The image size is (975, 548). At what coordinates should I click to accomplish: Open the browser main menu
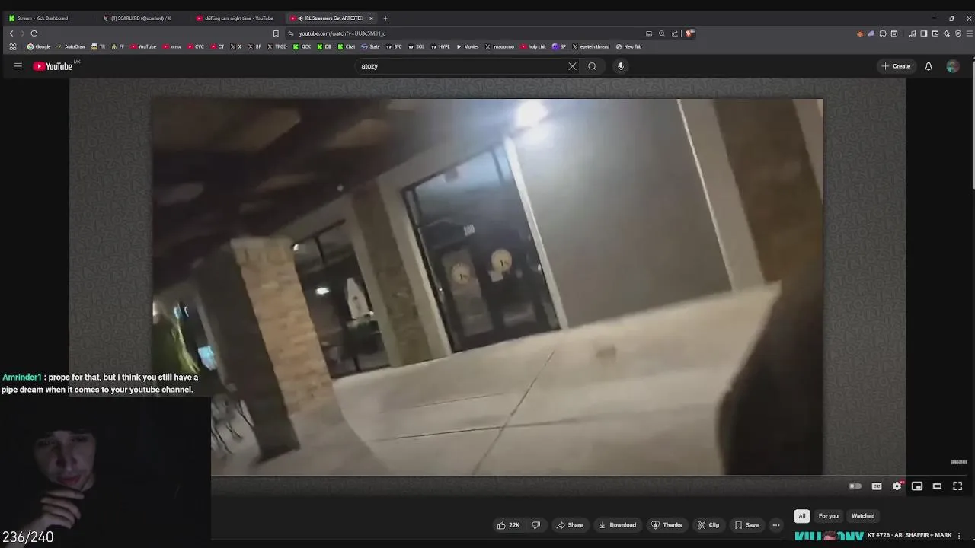click(x=969, y=33)
